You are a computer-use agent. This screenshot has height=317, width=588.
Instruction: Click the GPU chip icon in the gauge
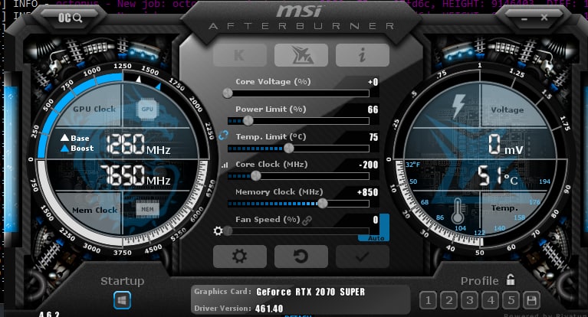click(x=147, y=109)
